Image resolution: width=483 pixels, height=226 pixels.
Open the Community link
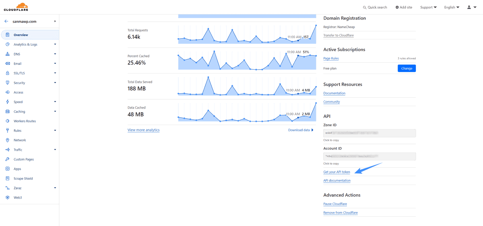coord(332,102)
